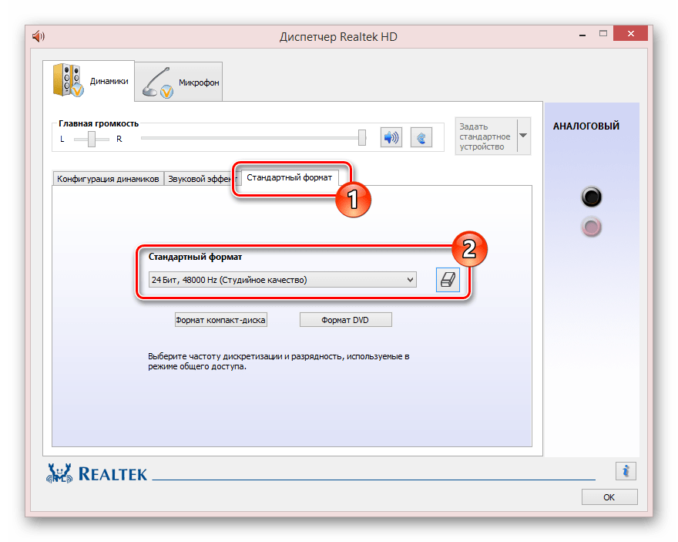Expand the 24 Бит, 48000 Hz format dropdown

(x=282, y=280)
